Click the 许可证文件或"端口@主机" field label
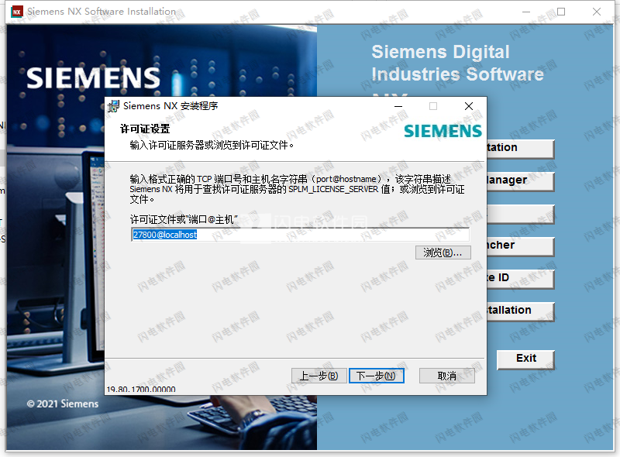The width and height of the screenshot is (620, 457). point(184,219)
